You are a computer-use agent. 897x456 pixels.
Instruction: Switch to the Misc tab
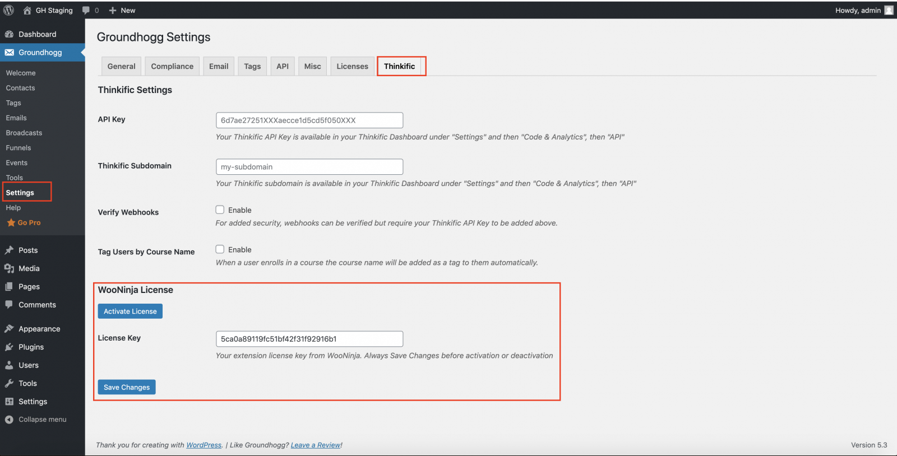click(x=313, y=66)
